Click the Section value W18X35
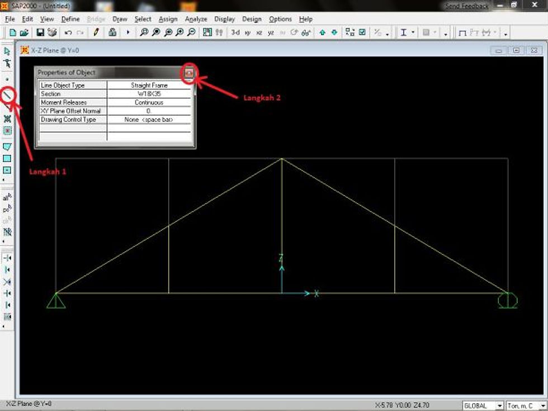 click(149, 94)
